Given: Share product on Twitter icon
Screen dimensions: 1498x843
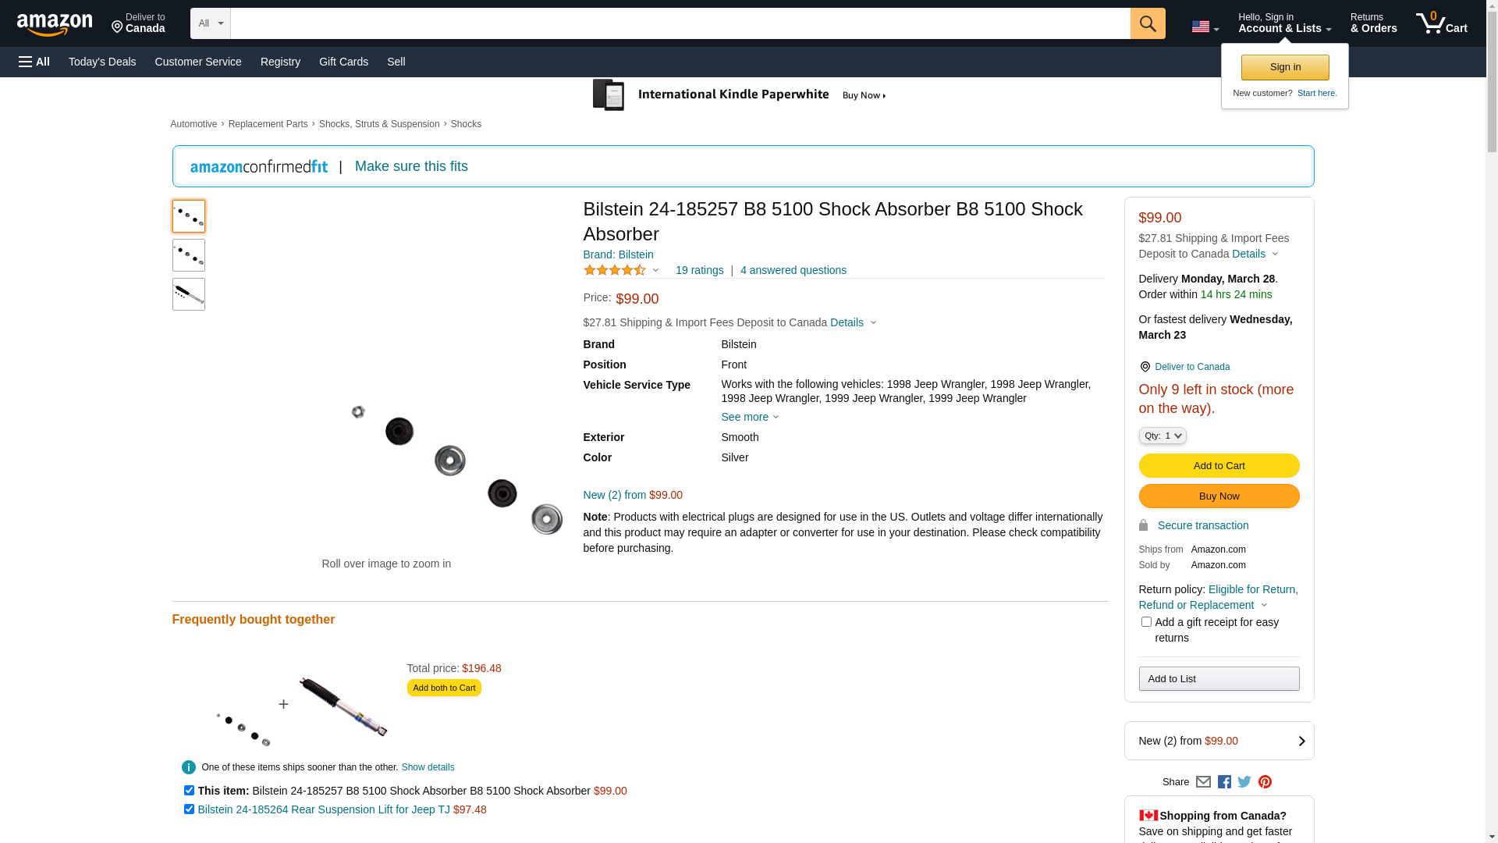Looking at the screenshot, I should pos(1244,782).
